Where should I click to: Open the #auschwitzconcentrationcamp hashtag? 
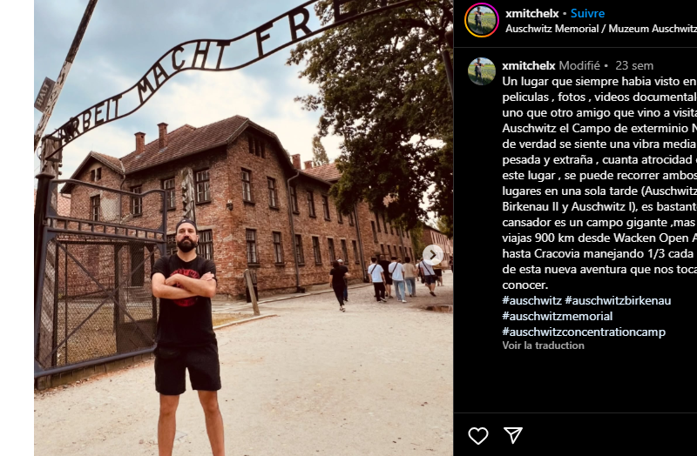point(584,332)
